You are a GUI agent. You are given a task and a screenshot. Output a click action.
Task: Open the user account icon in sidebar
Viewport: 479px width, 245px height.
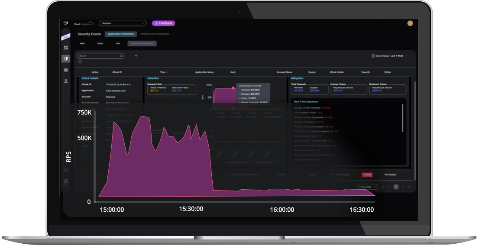point(66,81)
